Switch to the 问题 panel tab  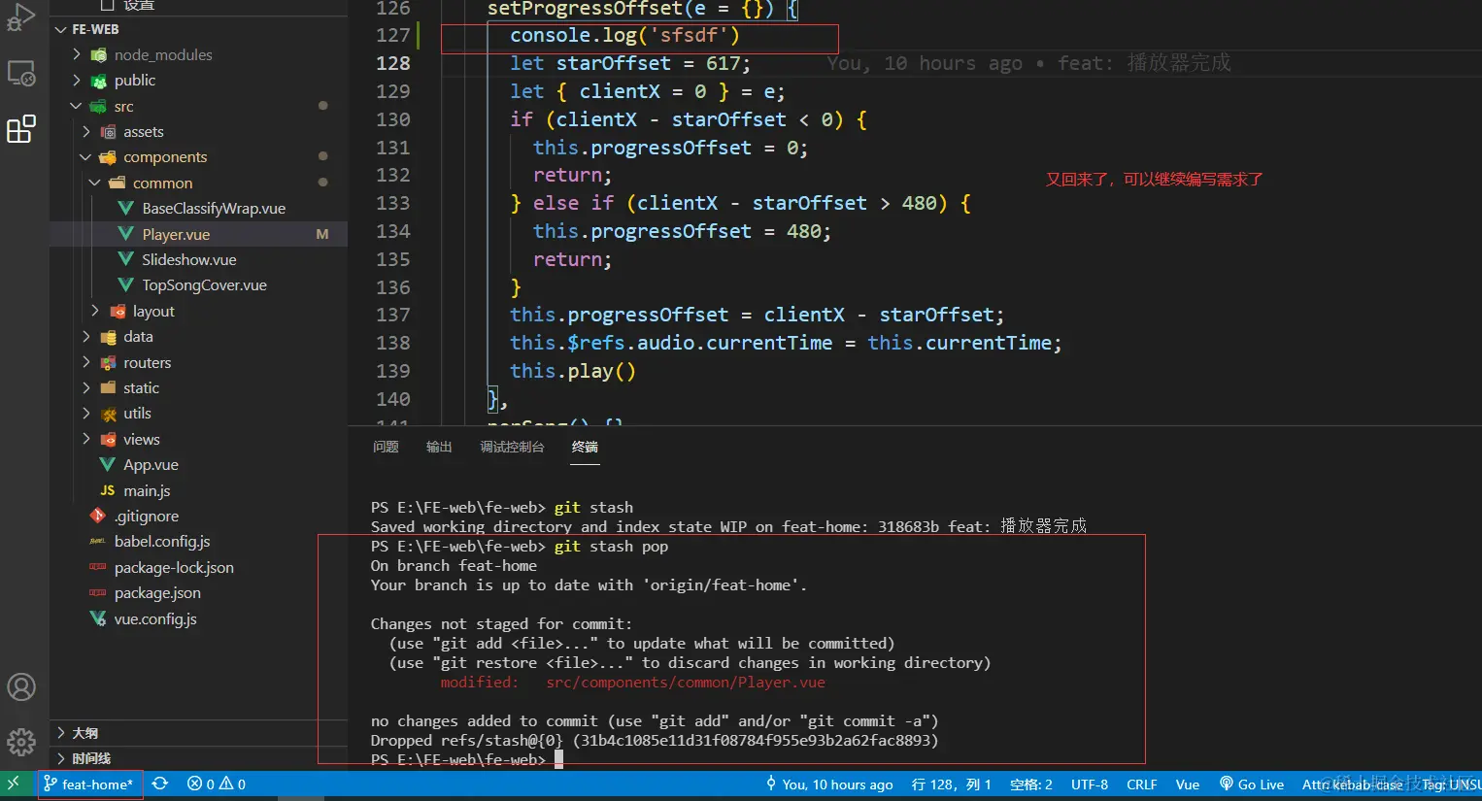pyautogui.click(x=386, y=447)
